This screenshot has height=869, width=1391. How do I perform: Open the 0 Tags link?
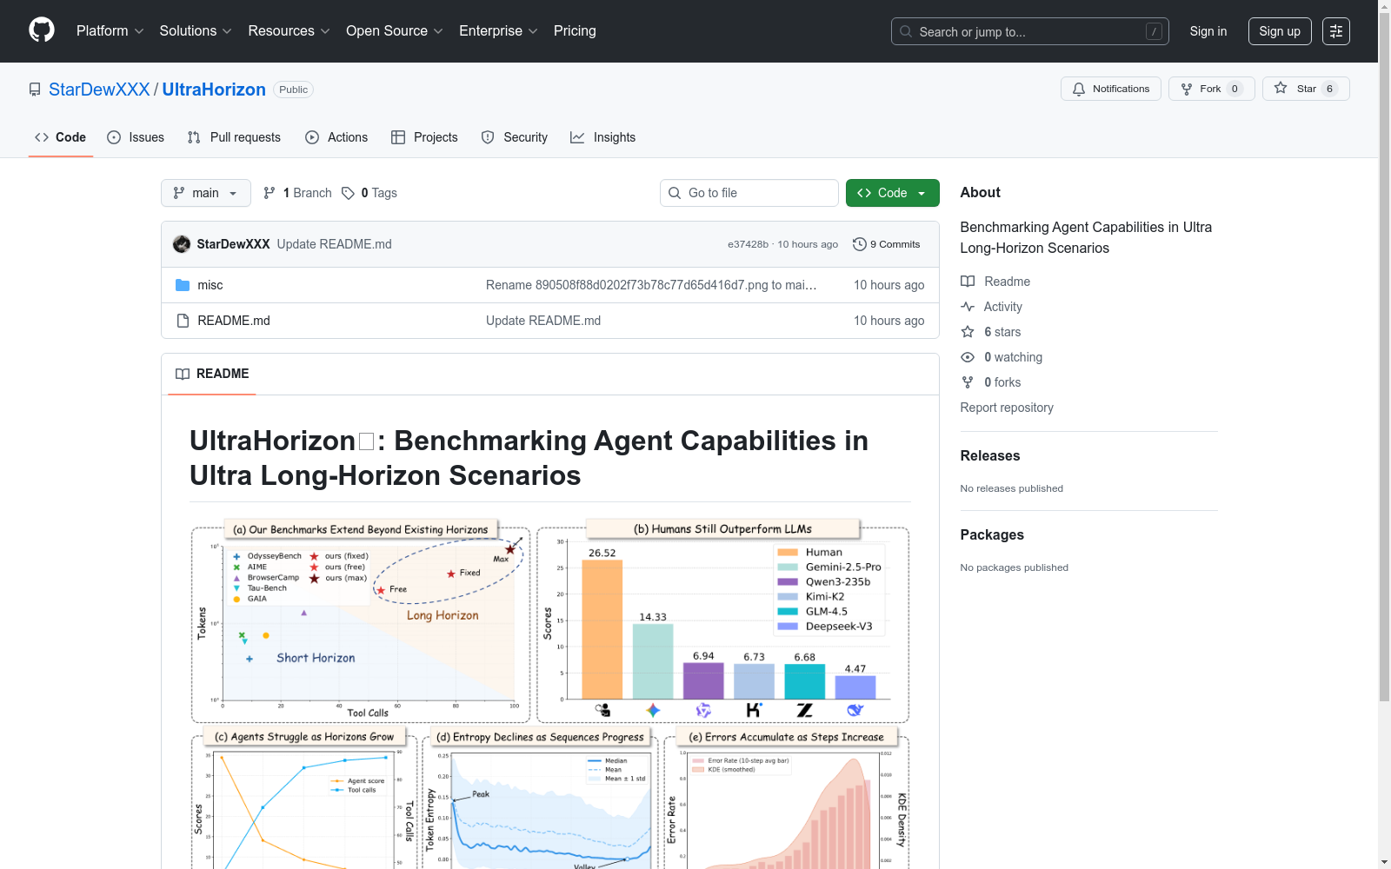(369, 193)
